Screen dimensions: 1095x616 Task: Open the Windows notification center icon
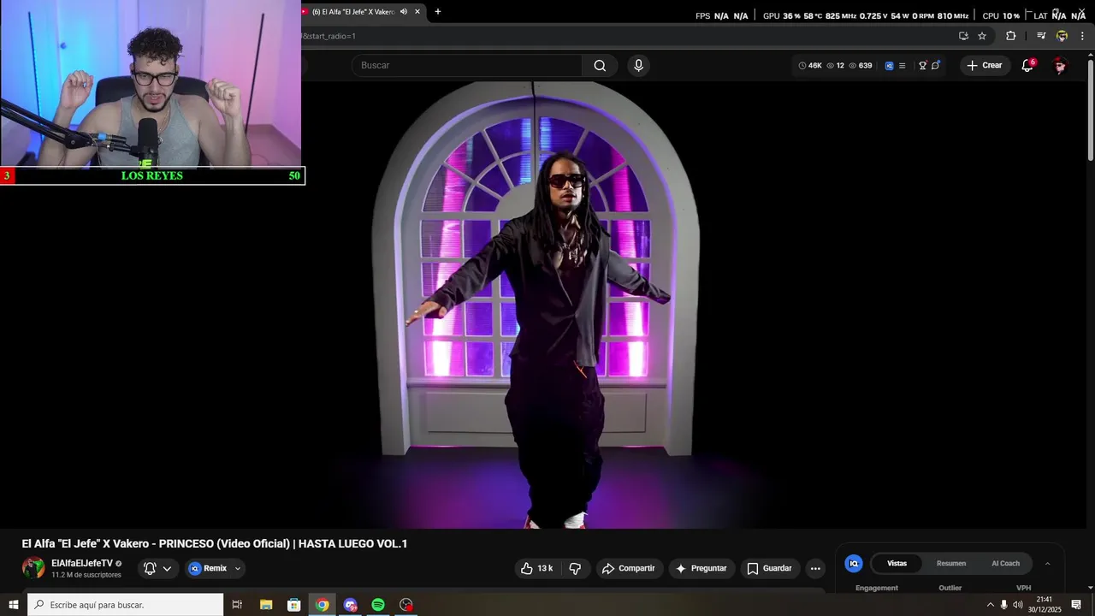tap(1076, 605)
